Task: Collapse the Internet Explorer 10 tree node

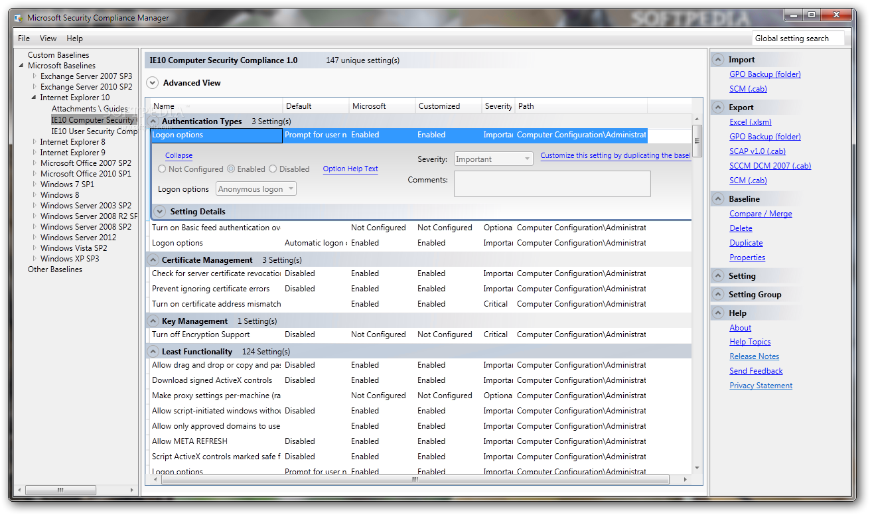Action: click(x=34, y=98)
